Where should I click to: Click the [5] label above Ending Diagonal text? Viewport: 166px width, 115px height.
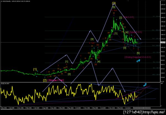click(x=138, y=53)
